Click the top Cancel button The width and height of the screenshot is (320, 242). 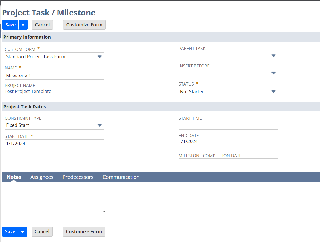click(42, 25)
